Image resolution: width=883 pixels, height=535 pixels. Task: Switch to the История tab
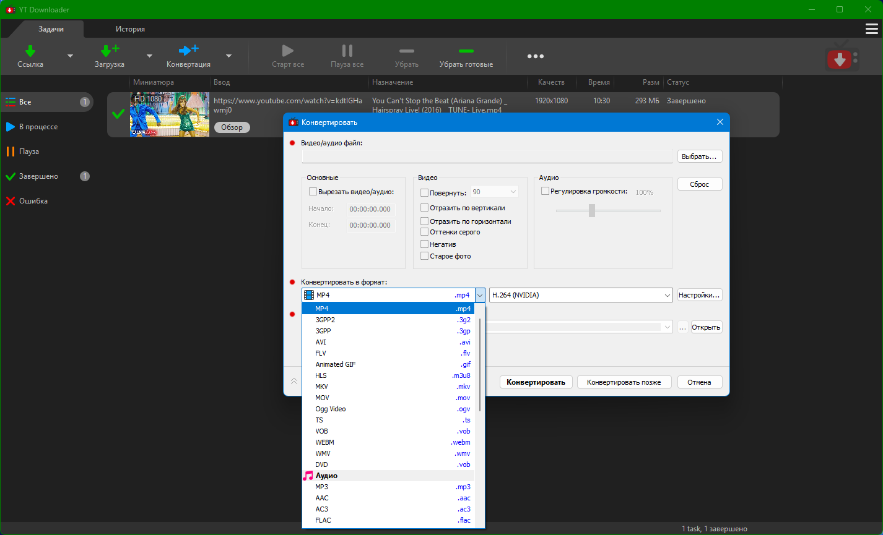(130, 29)
